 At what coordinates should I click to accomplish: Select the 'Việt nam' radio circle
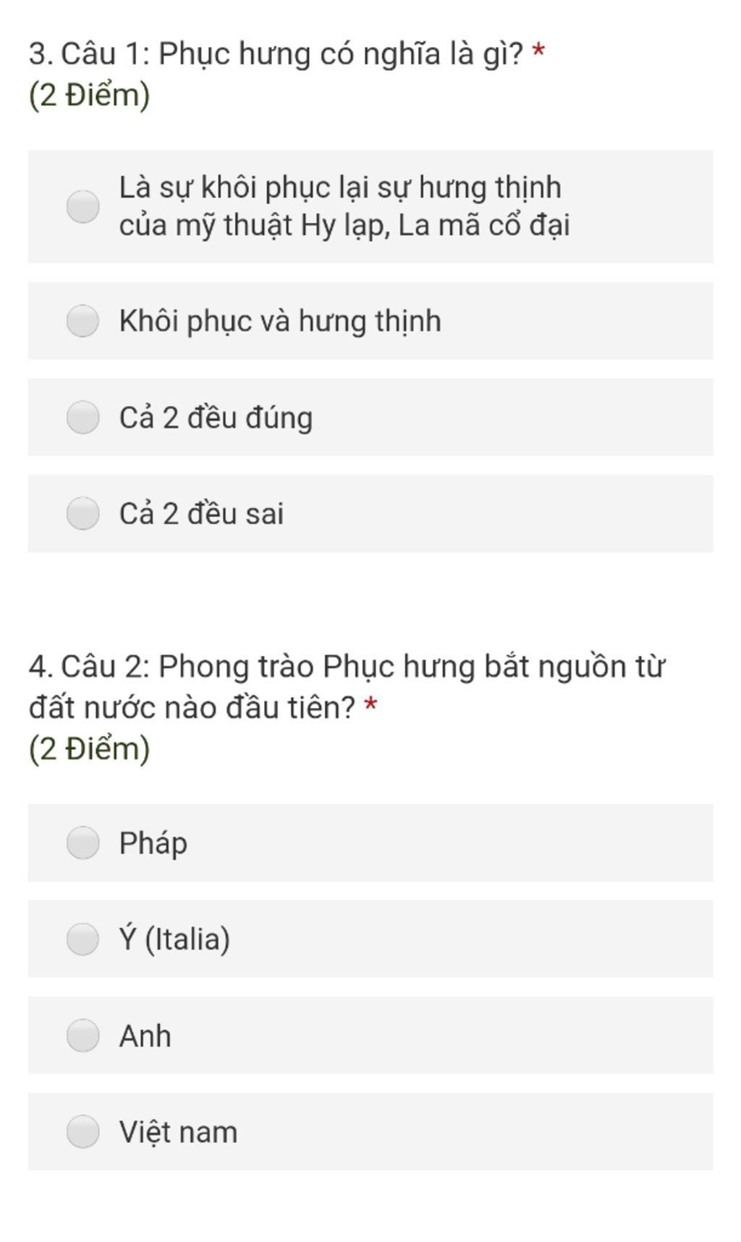point(83,1131)
